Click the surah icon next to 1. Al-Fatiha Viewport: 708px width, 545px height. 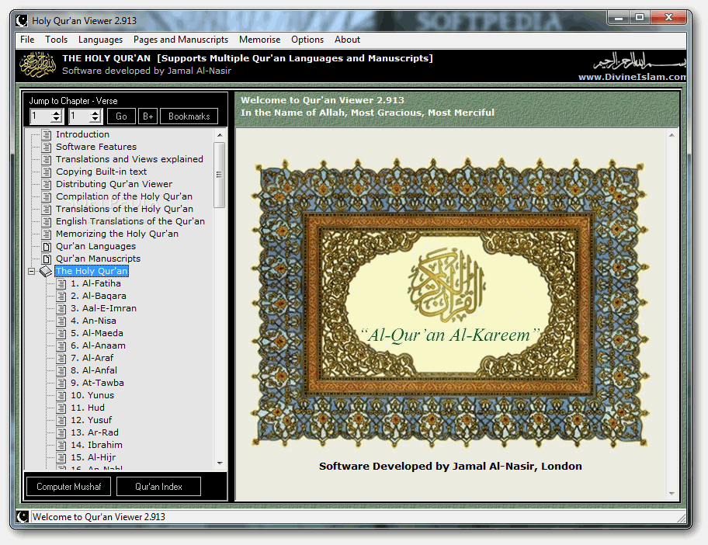[x=61, y=283]
